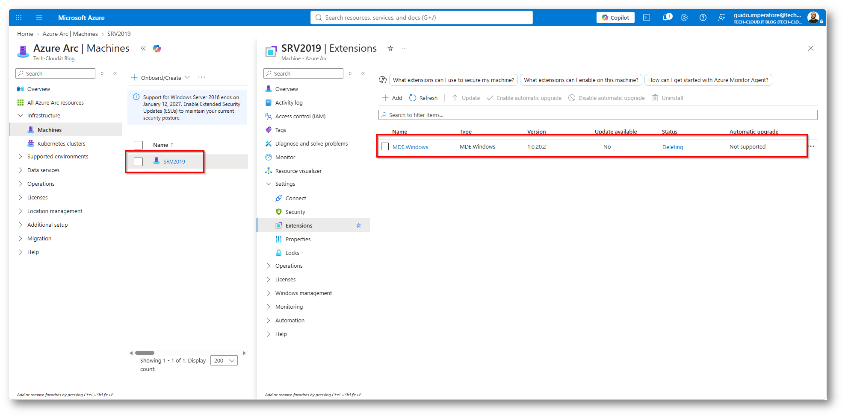Open the Properties settings page
Image resolution: width=845 pixels, height=418 pixels.
298,240
